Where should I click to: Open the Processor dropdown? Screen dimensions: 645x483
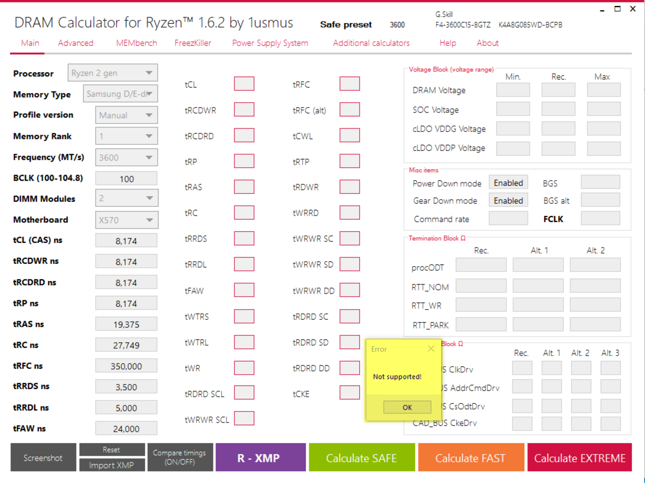(113, 73)
